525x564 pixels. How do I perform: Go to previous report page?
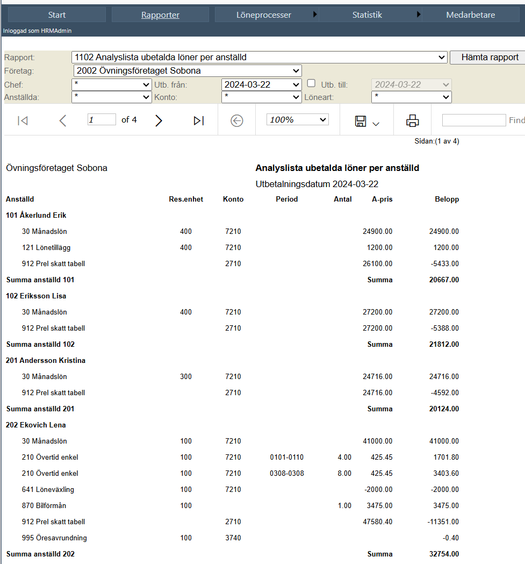click(x=62, y=120)
